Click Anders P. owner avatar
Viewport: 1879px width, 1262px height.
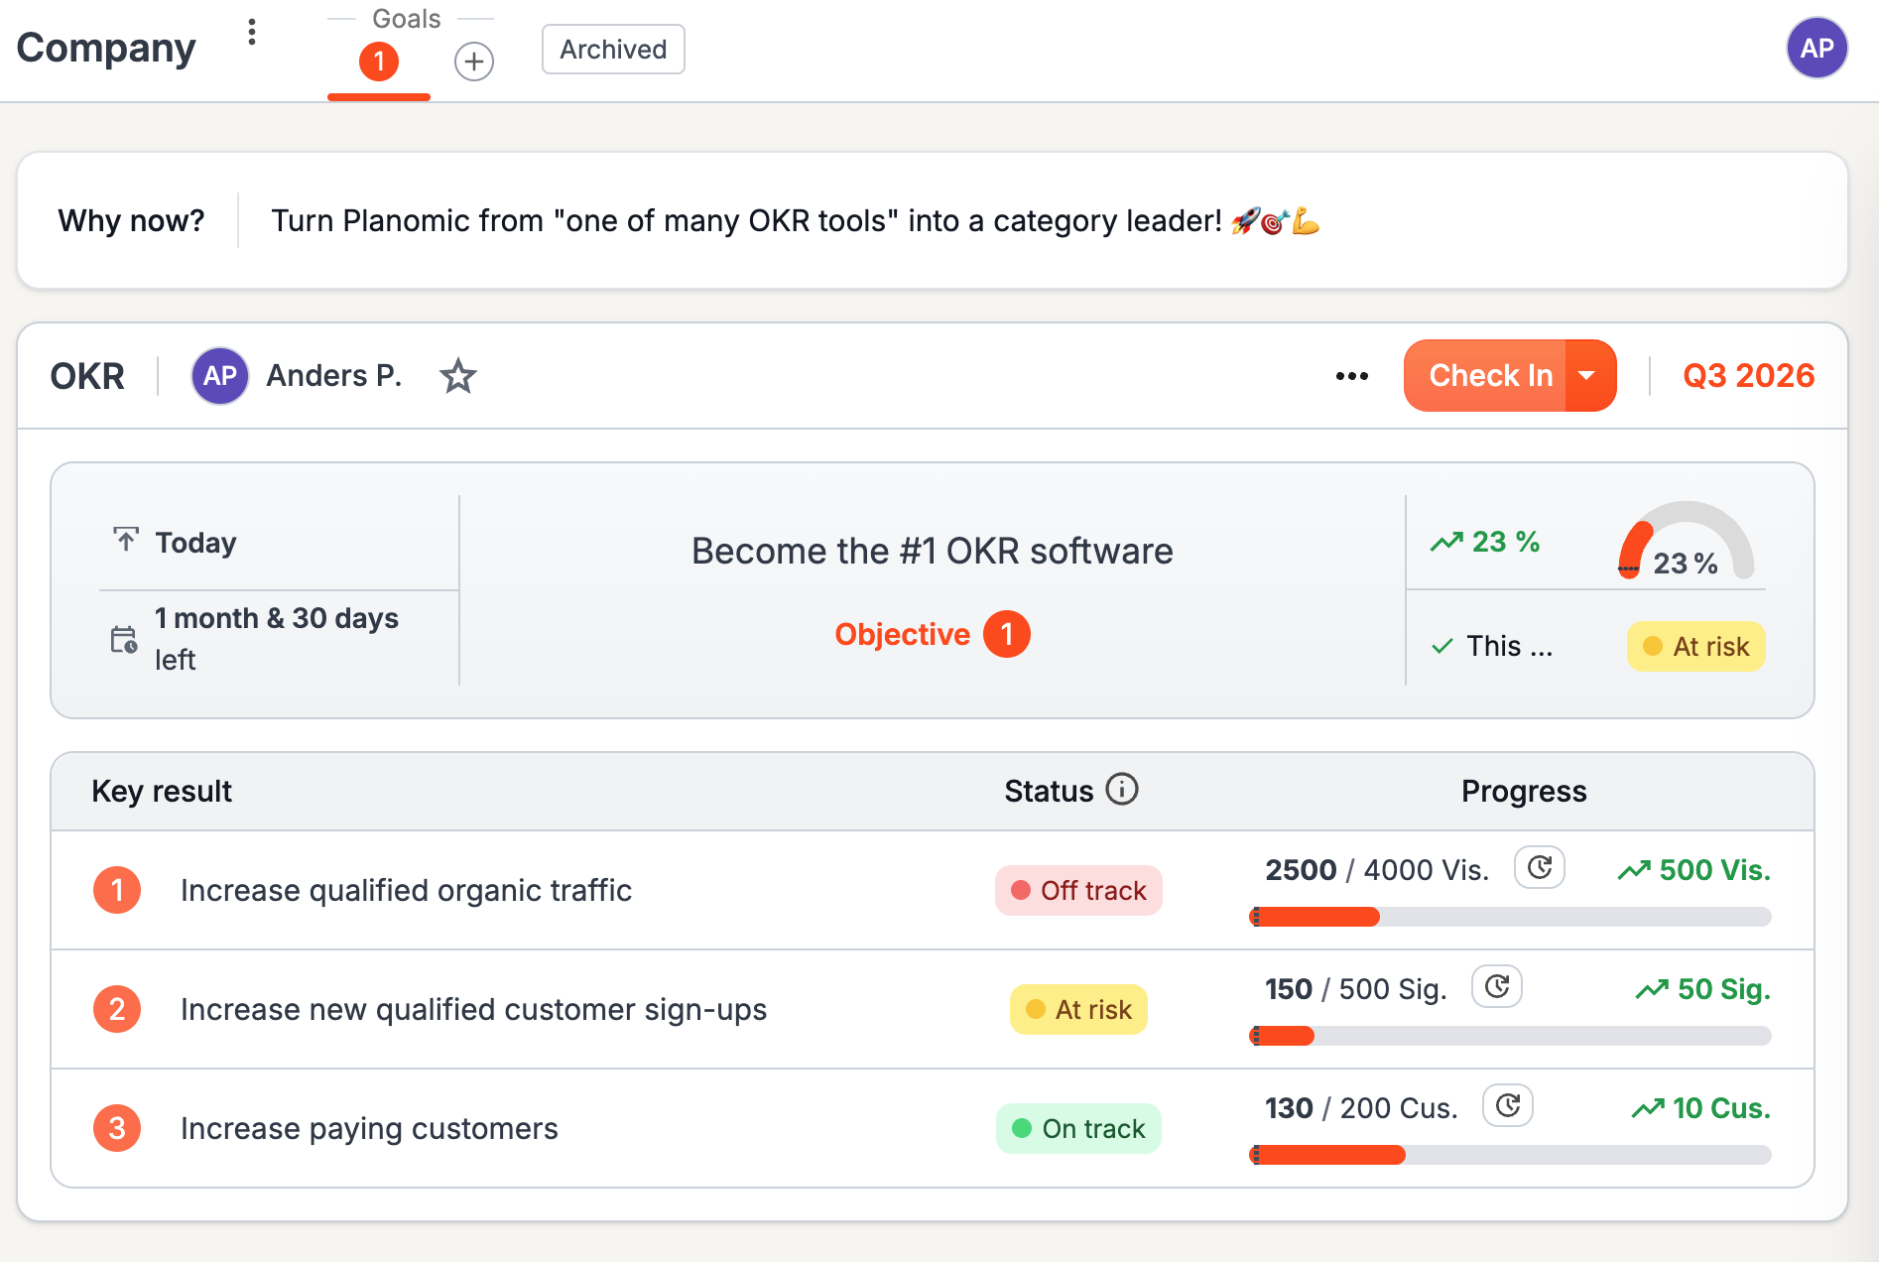(220, 376)
